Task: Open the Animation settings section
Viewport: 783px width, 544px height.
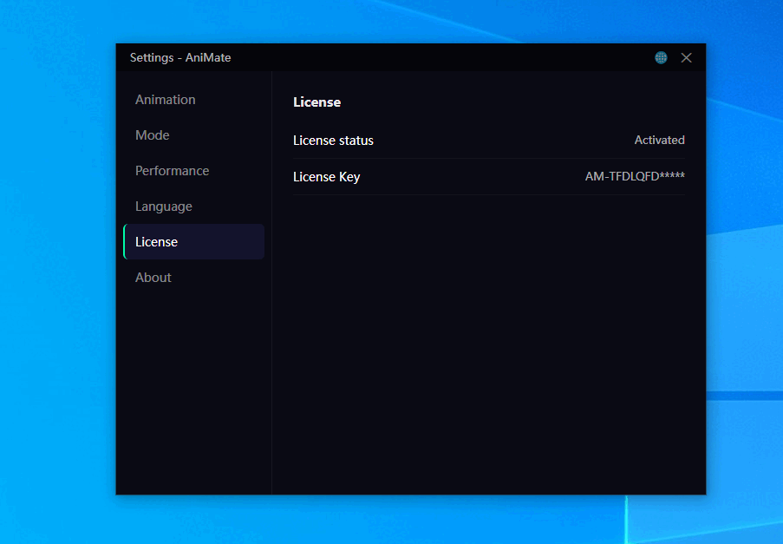Action: click(x=193, y=100)
